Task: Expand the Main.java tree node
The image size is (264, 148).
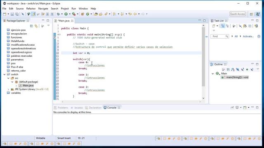Action: pyautogui.click(x=16, y=86)
